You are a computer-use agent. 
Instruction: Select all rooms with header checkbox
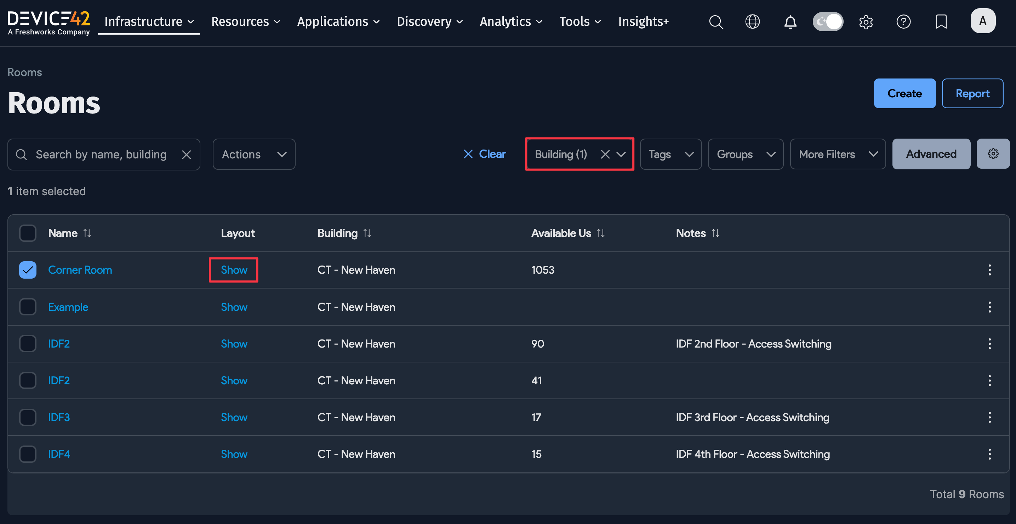[28, 233]
